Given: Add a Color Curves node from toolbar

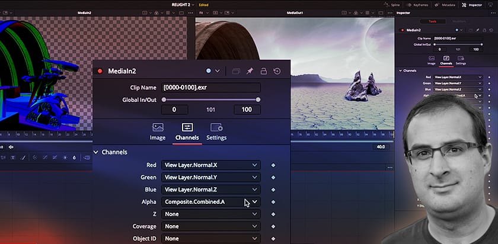Looking at the screenshot, I should 45,158.
